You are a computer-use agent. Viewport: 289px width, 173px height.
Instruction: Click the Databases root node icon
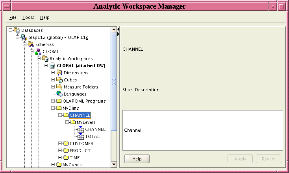pyautogui.click(x=17, y=30)
